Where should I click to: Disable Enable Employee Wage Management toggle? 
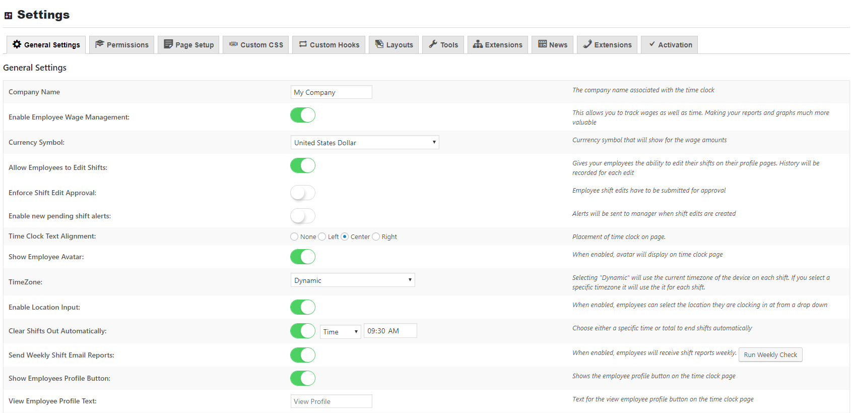pyautogui.click(x=303, y=115)
